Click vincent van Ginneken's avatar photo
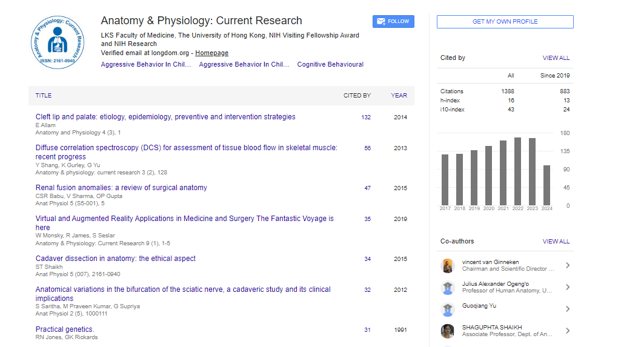Screen dimensions: 621x347 click(x=448, y=265)
